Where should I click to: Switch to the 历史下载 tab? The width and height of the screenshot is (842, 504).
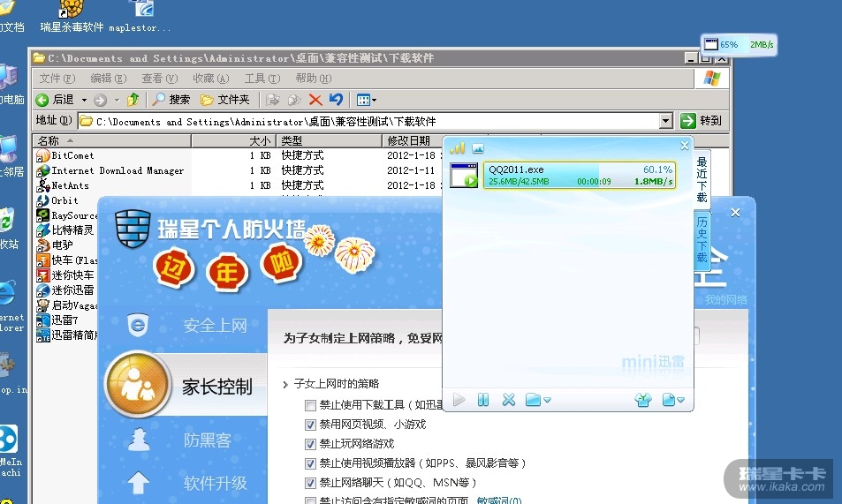[x=702, y=239]
